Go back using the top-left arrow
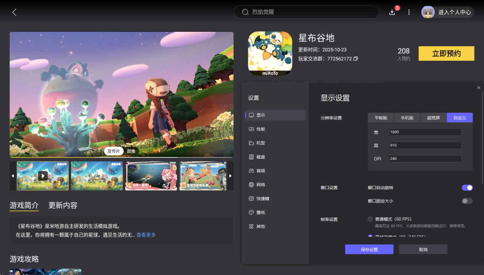 click(x=14, y=12)
